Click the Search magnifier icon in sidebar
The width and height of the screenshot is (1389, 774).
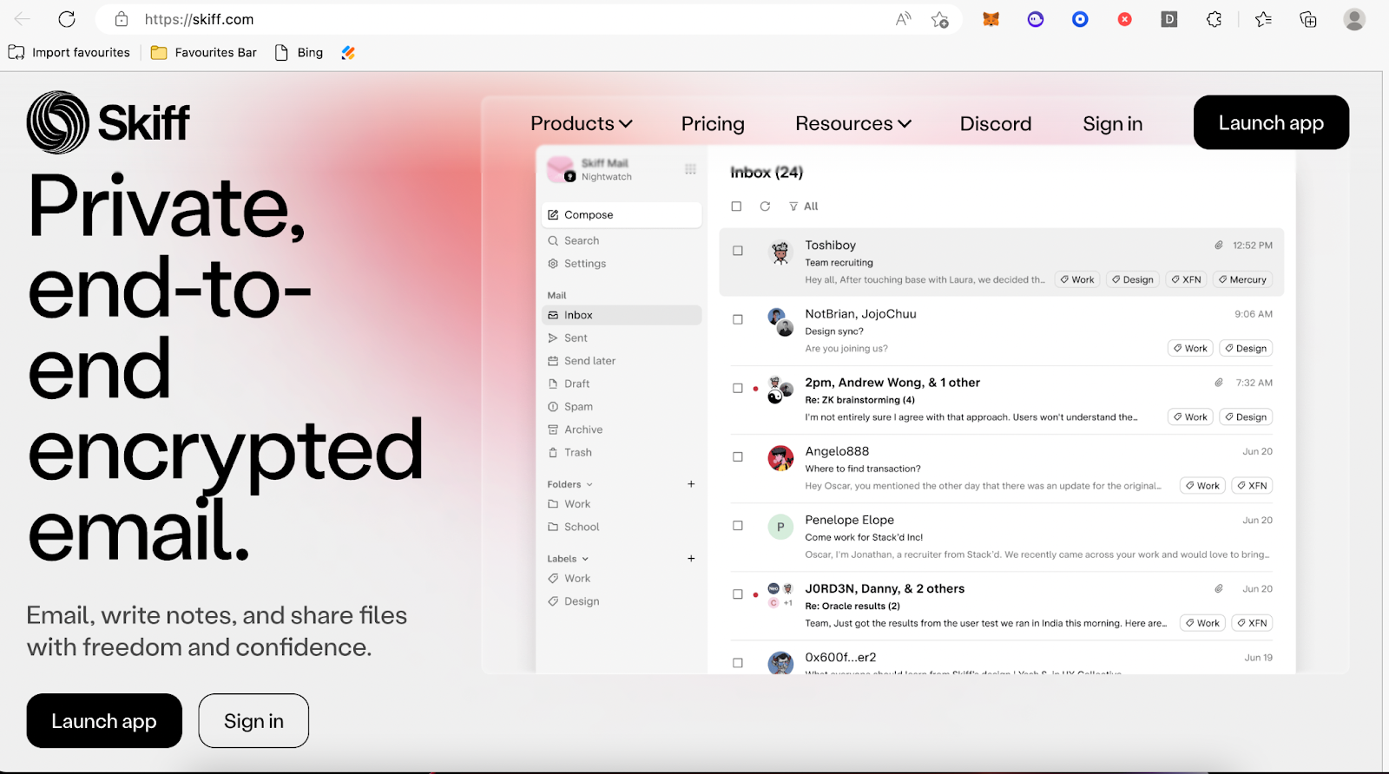click(553, 241)
